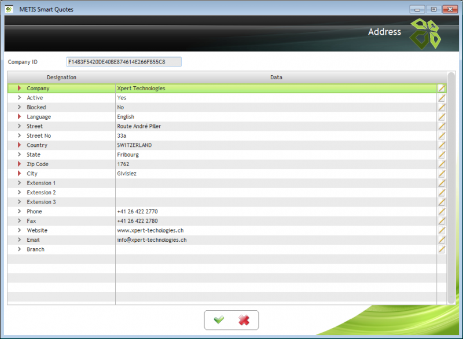The height and width of the screenshot is (339, 463).
Task: Select the 'Xpert Technologies' data cell
Action: [276, 88]
